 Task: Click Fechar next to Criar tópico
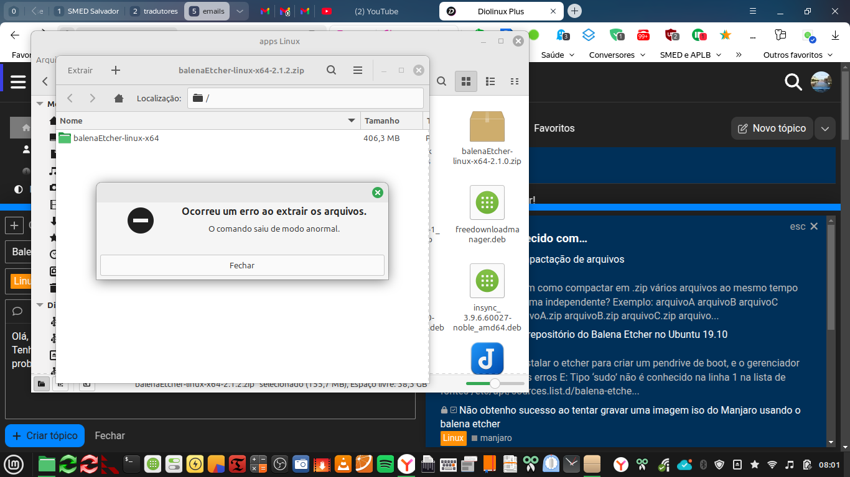(x=110, y=435)
